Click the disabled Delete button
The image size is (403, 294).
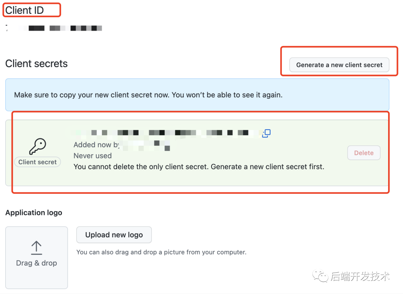pos(364,152)
